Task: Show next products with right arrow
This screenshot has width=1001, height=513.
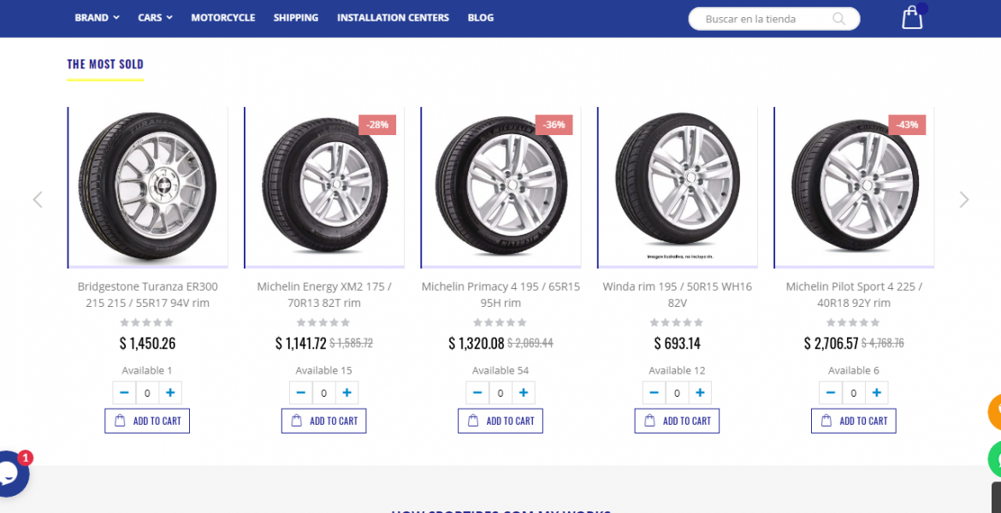Action: coord(964,199)
